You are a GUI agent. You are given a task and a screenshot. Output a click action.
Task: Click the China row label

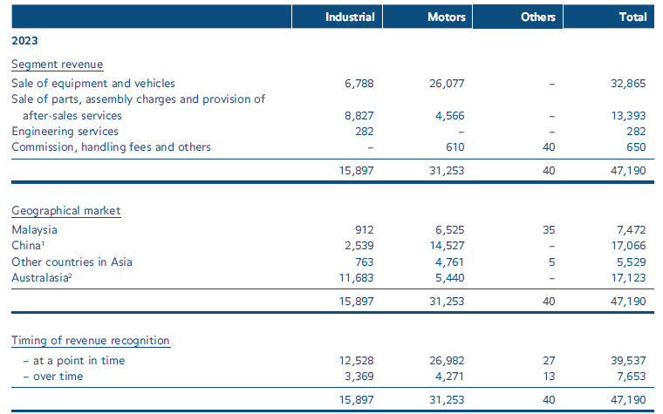click(x=29, y=245)
